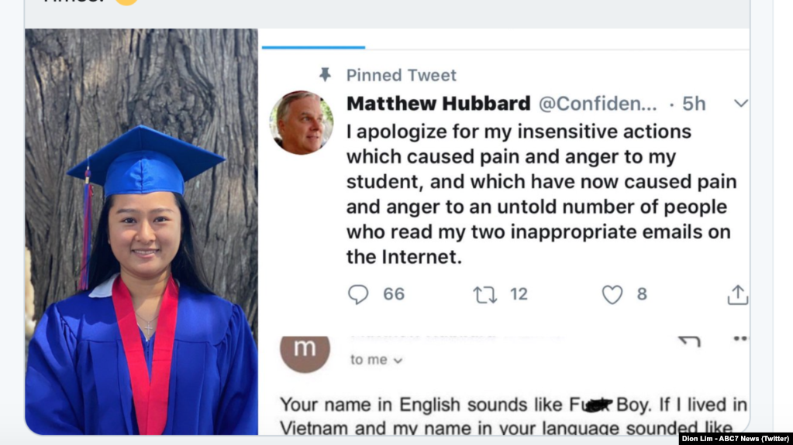This screenshot has height=445, width=793.
Task: Open the tweet options chevron near 5h
Action: coord(741,104)
